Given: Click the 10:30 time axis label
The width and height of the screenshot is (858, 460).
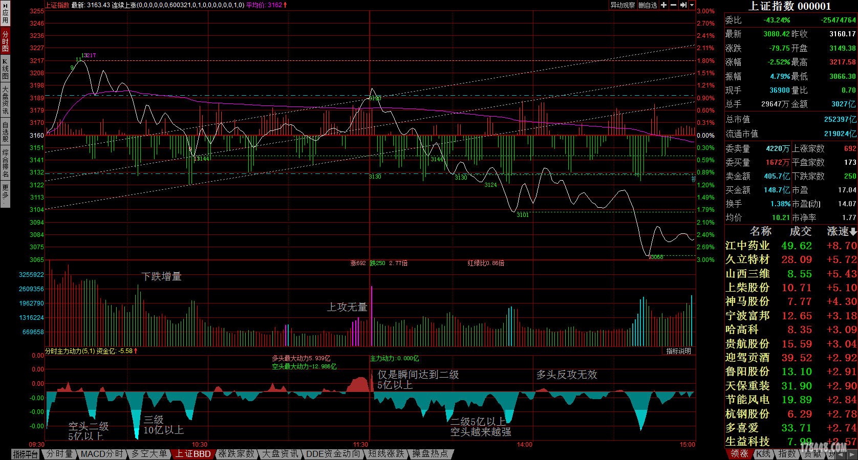Looking at the screenshot, I should [199, 445].
